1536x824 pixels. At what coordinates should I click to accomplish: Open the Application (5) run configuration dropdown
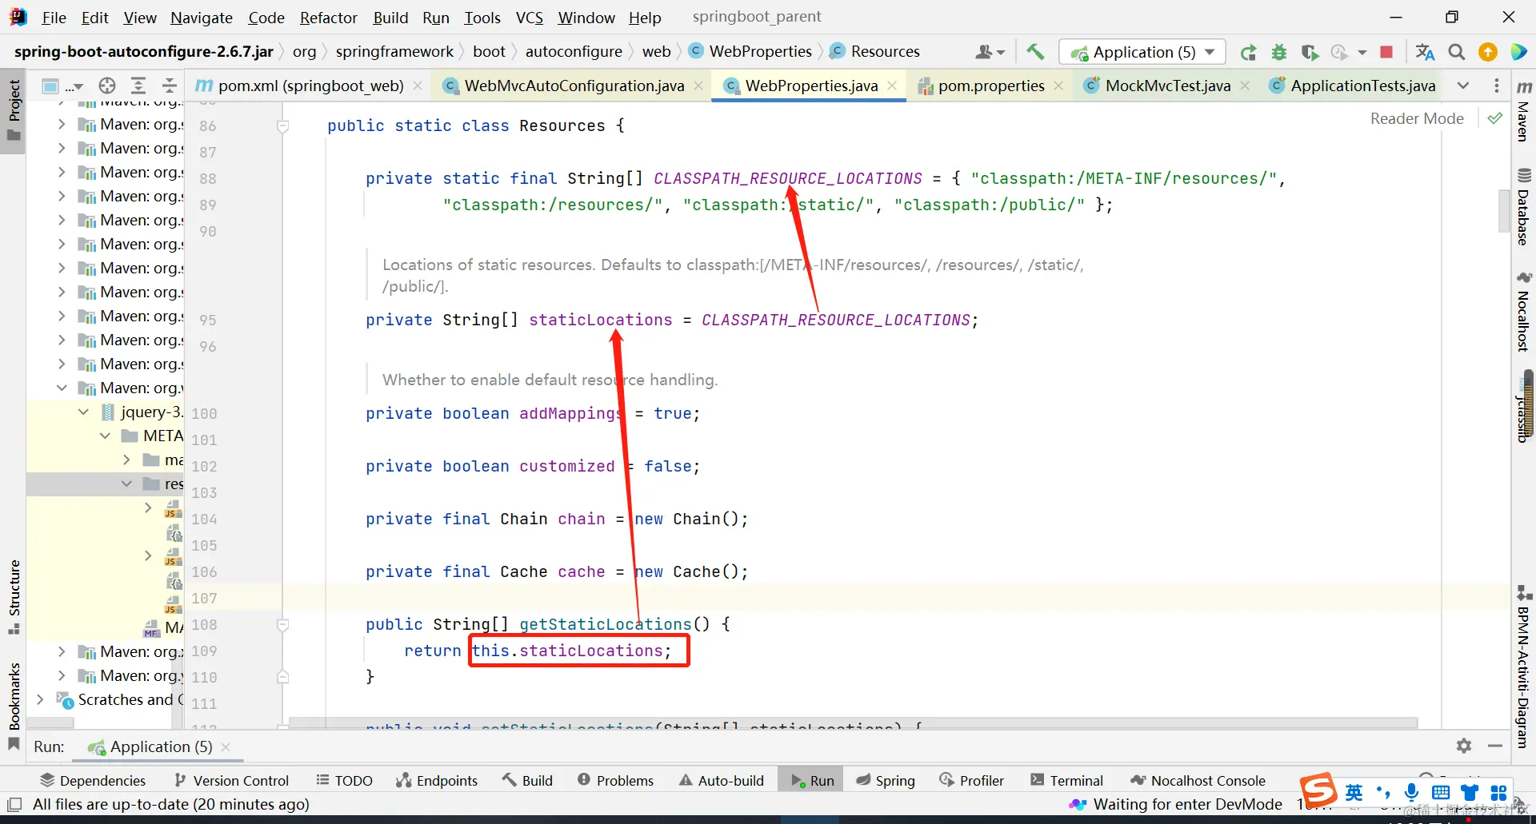(1142, 53)
